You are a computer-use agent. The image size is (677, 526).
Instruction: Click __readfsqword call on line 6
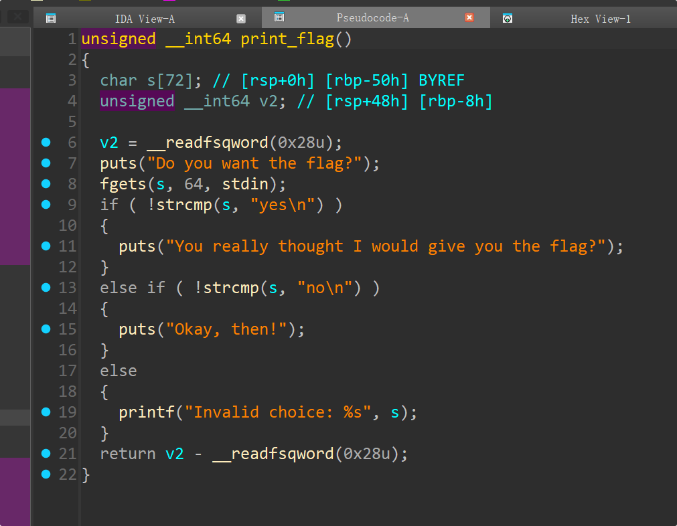(207, 143)
